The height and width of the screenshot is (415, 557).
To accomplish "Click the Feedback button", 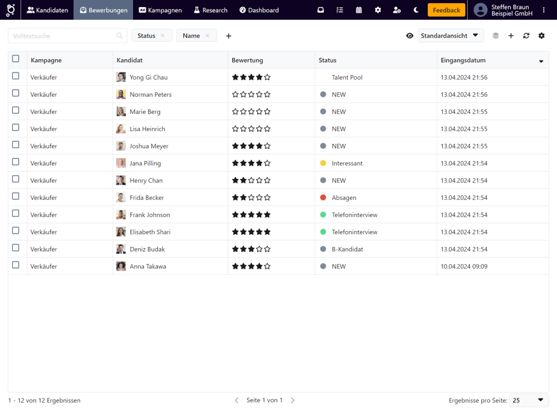I will coord(446,10).
